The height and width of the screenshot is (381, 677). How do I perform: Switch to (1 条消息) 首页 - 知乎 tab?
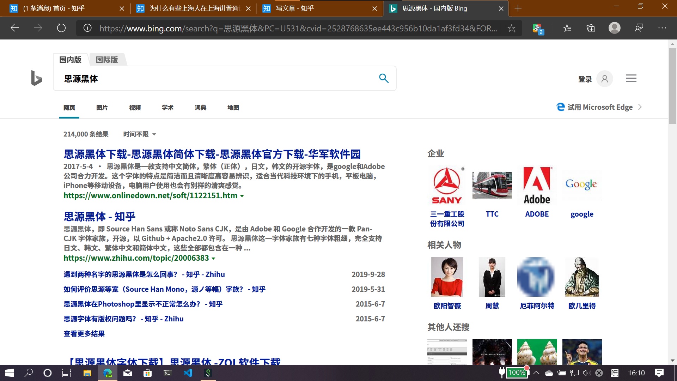pyautogui.click(x=66, y=8)
